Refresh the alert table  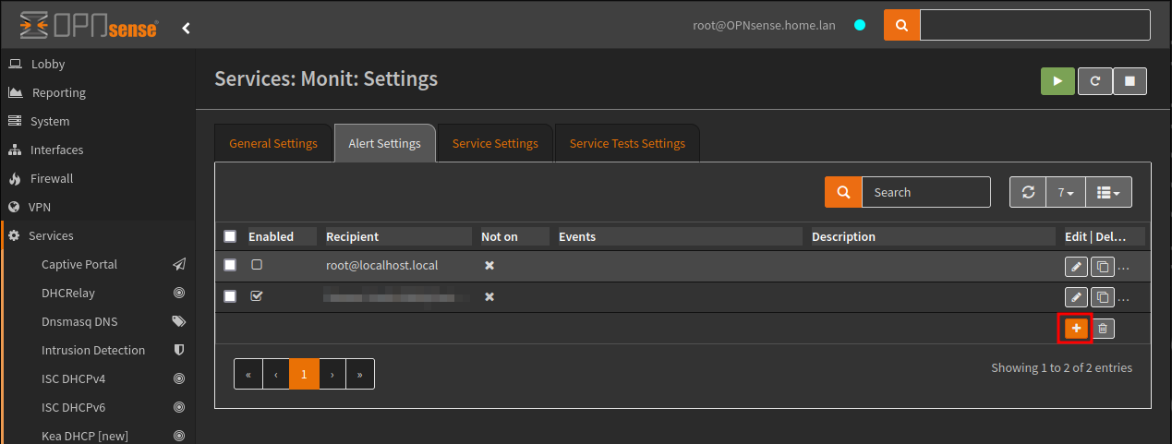pyautogui.click(x=1028, y=192)
